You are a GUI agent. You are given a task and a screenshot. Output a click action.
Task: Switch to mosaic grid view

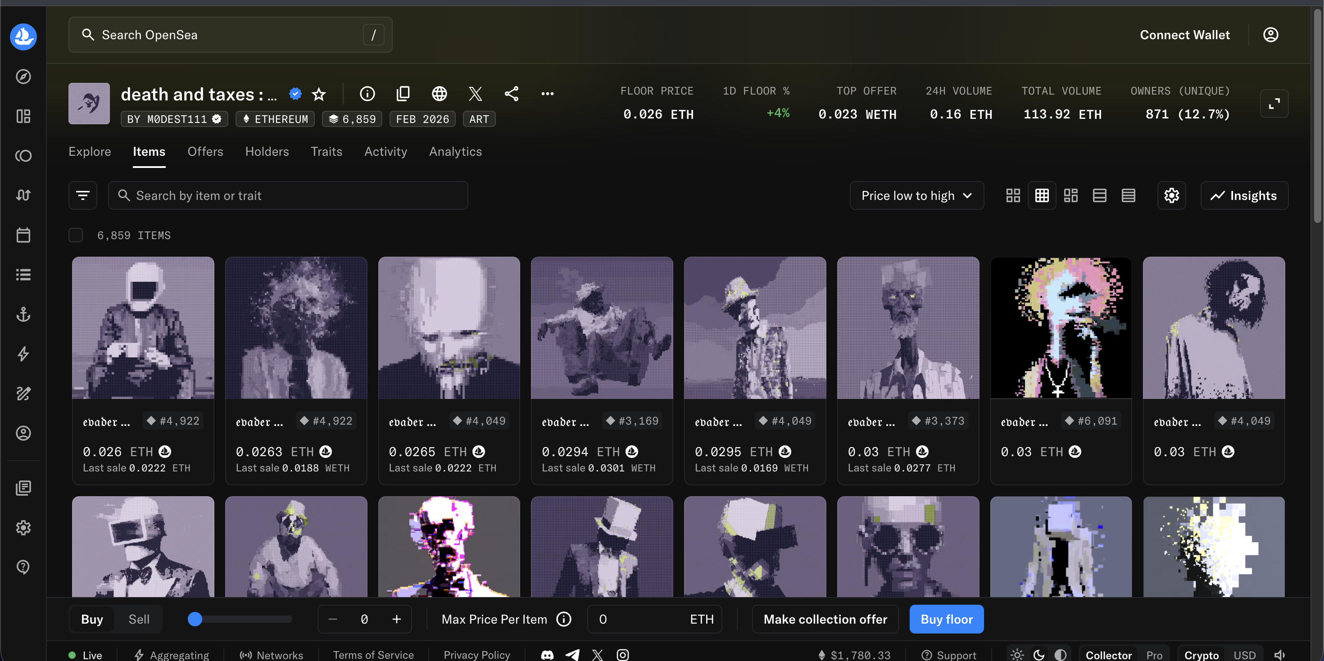1070,195
